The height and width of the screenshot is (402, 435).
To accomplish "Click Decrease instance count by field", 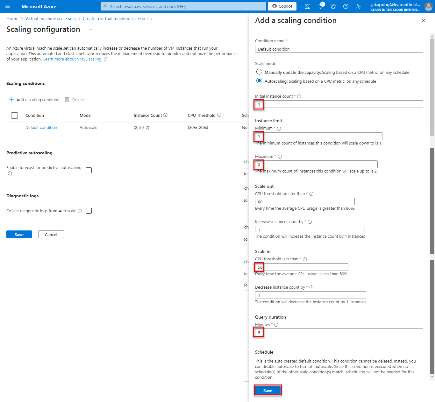I will (310, 295).
